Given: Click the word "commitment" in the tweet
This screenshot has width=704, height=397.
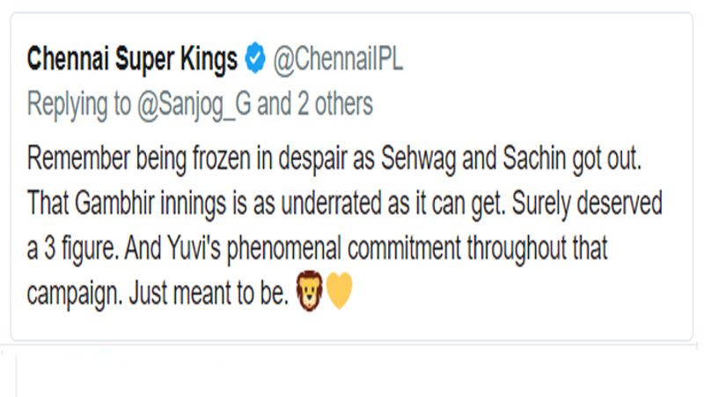Looking at the screenshot, I should coord(404,248).
